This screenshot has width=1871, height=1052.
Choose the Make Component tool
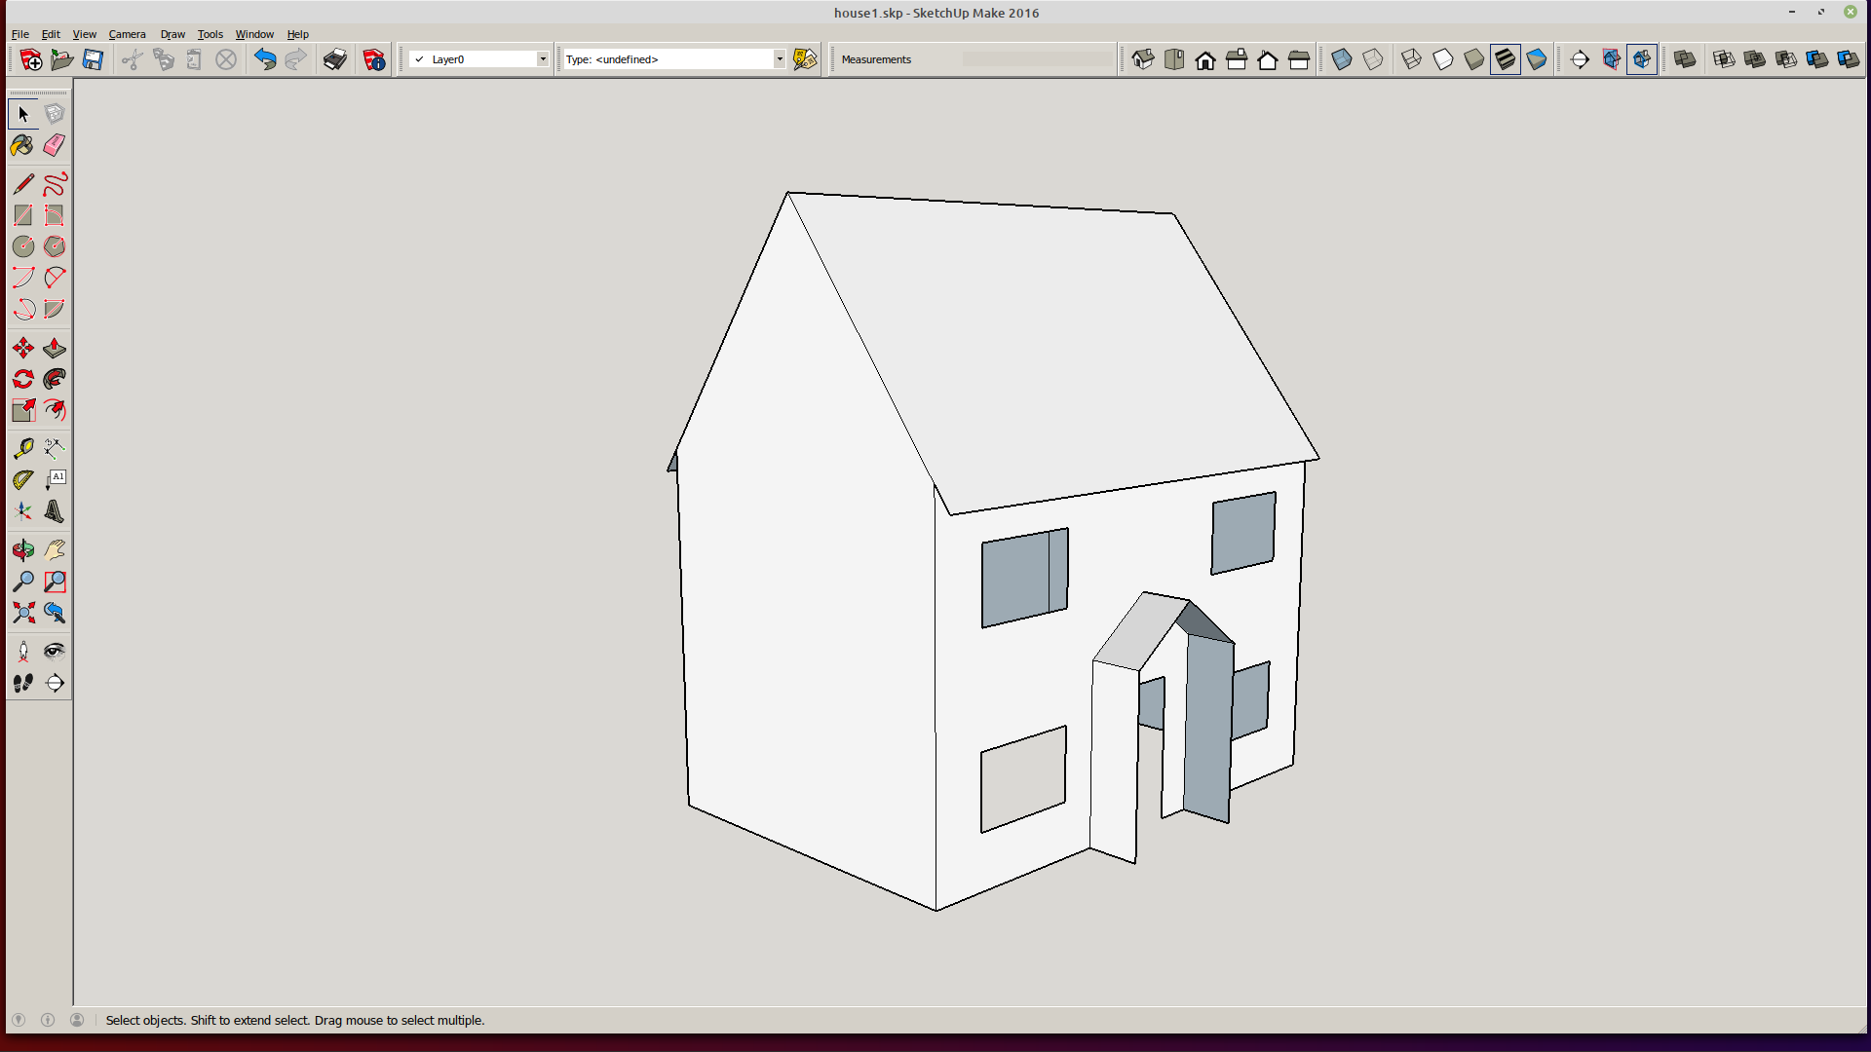[x=55, y=114]
